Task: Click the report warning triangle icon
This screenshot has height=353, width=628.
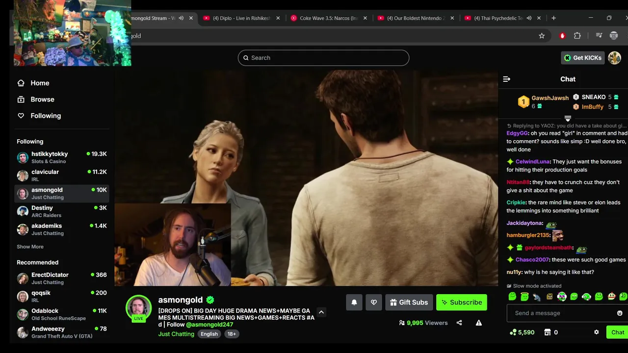Action: coord(478,323)
